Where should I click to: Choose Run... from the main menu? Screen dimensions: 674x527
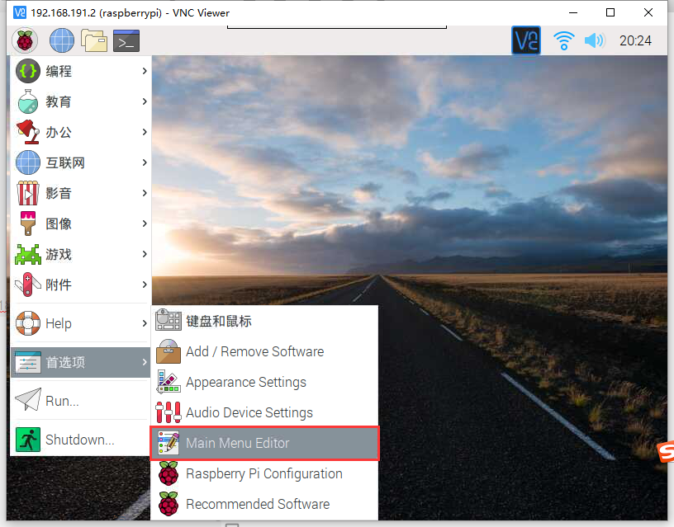(x=80, y=400)
